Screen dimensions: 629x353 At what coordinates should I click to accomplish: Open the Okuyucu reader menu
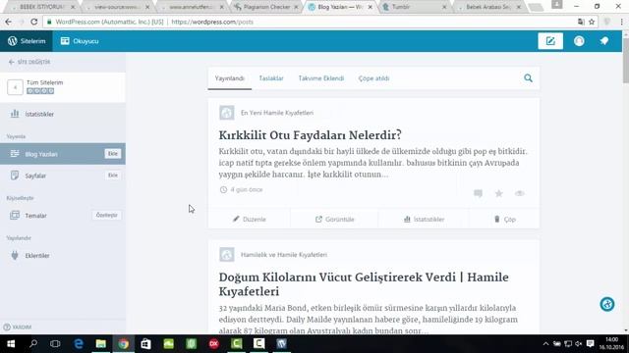tap(80, 41)
